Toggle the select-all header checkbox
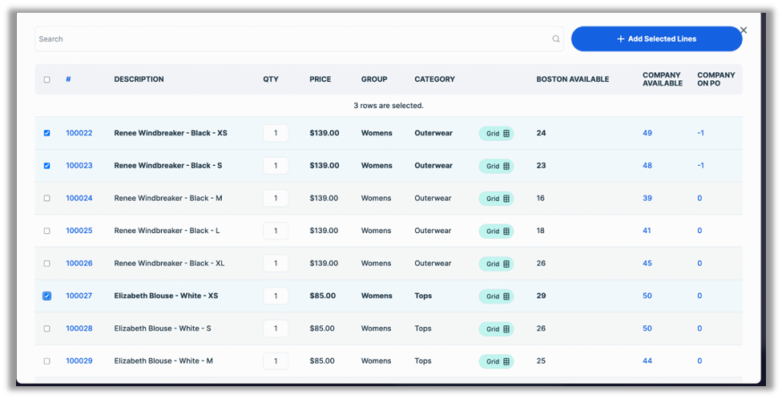782x399 pixels. tap(46, 80)
